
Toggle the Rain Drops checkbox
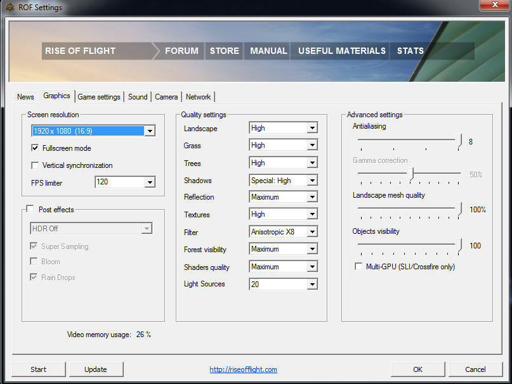click(34, 278)
